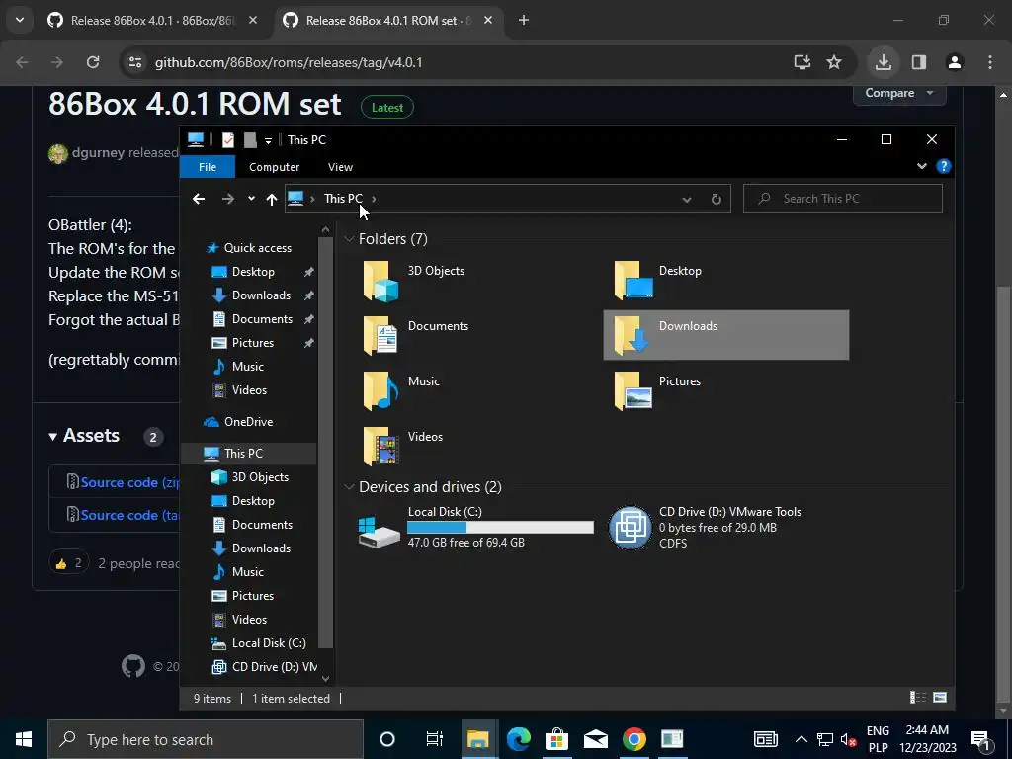This screenshot has height=759, width=1012.
Task: Click Search This PC field
Action: [x=843, y=199]
